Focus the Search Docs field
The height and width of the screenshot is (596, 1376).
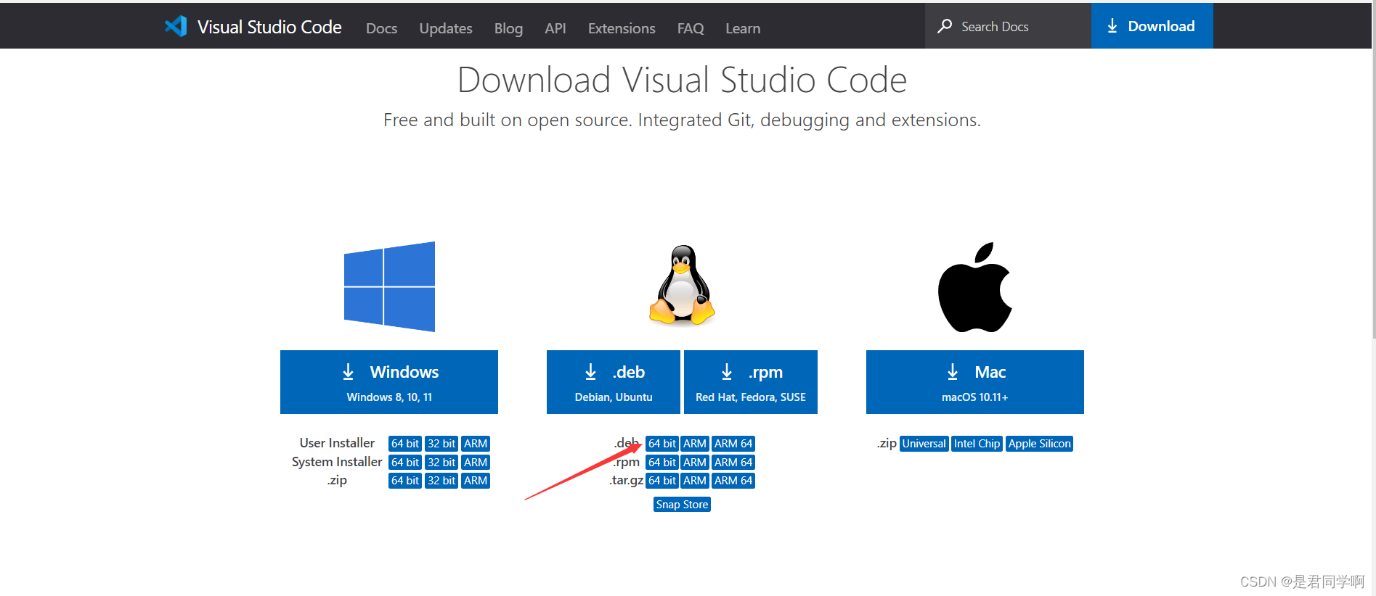[1008, 26]
